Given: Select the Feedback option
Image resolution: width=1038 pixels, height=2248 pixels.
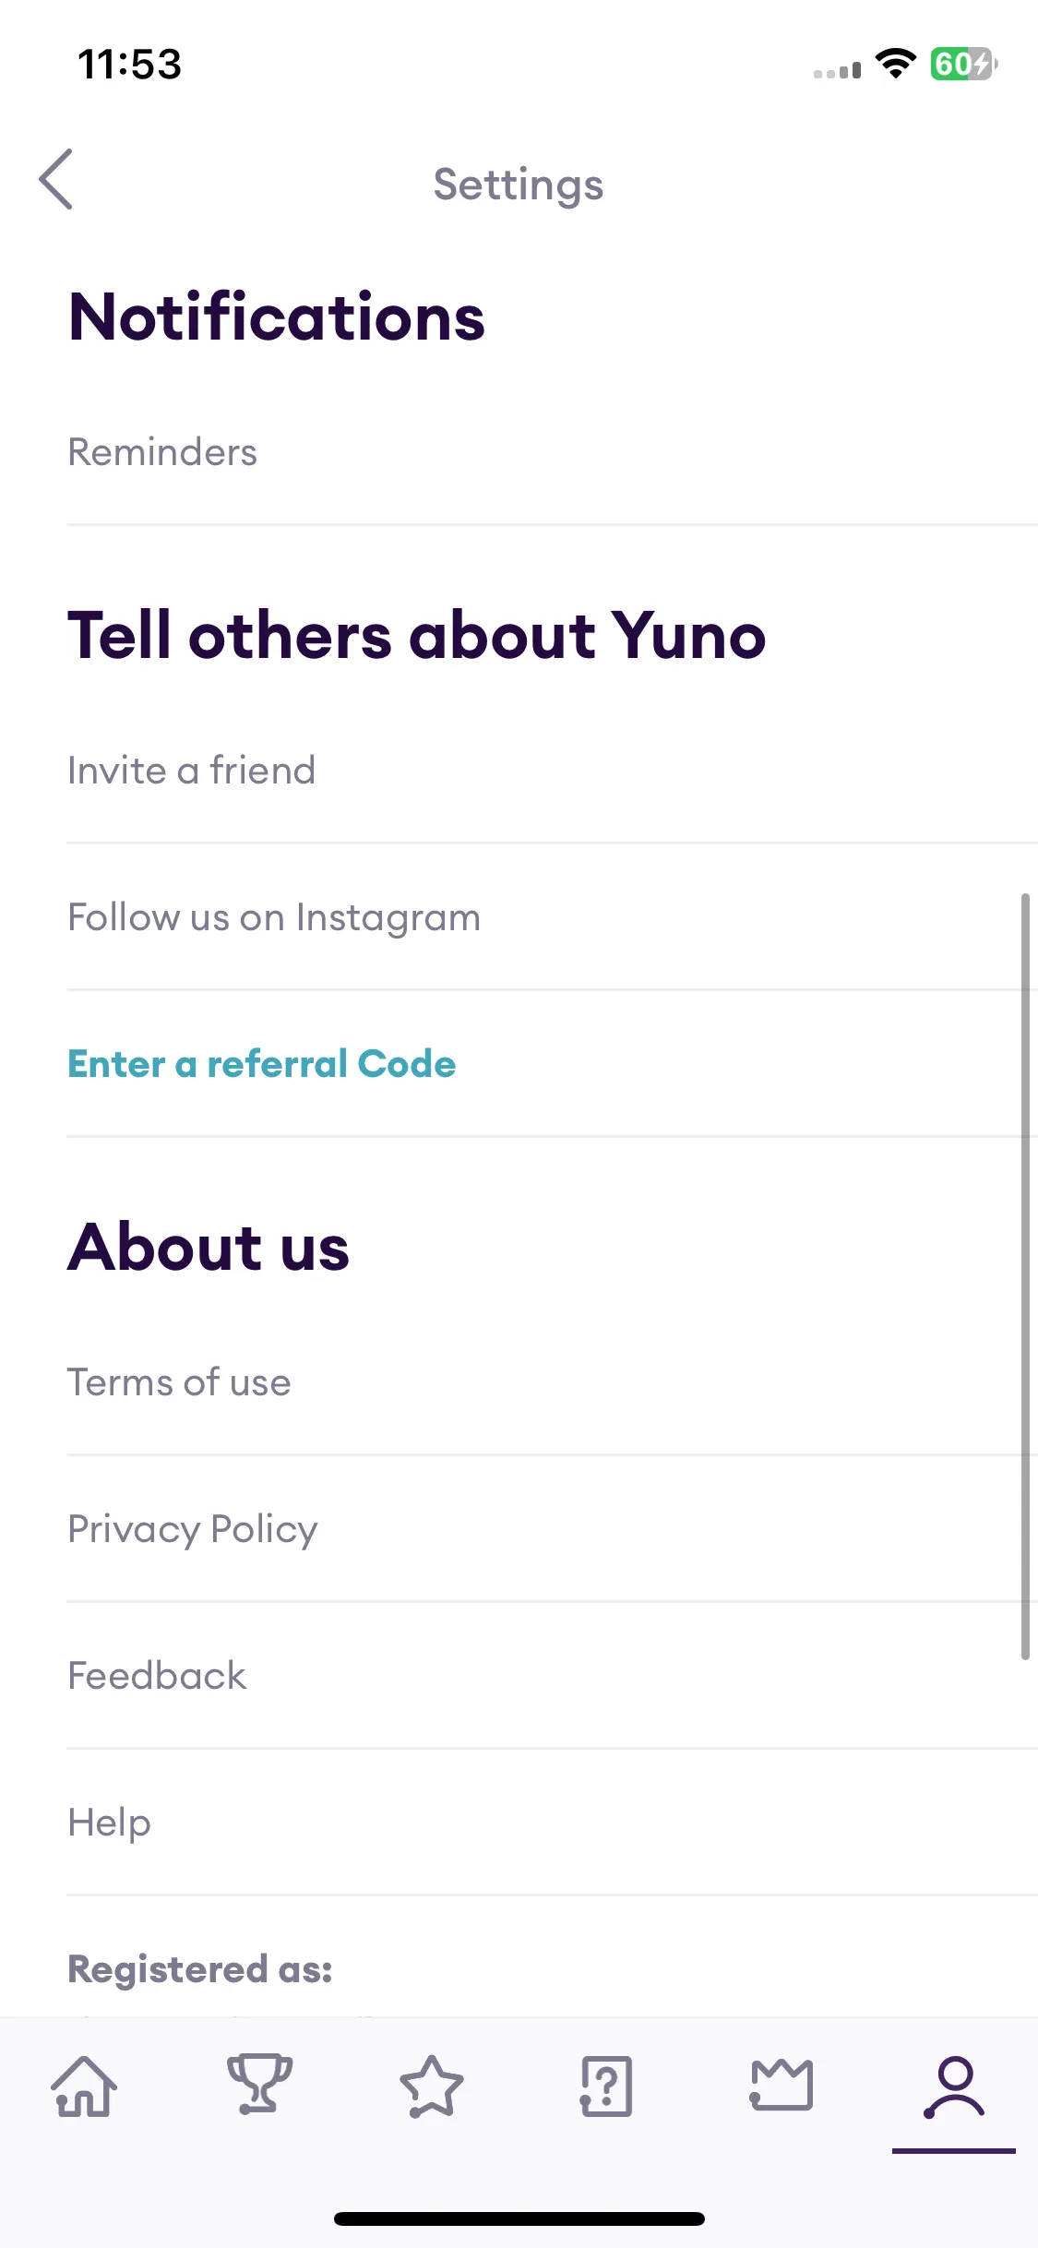Looking at the screenshot, I should tap(552, 1676).
